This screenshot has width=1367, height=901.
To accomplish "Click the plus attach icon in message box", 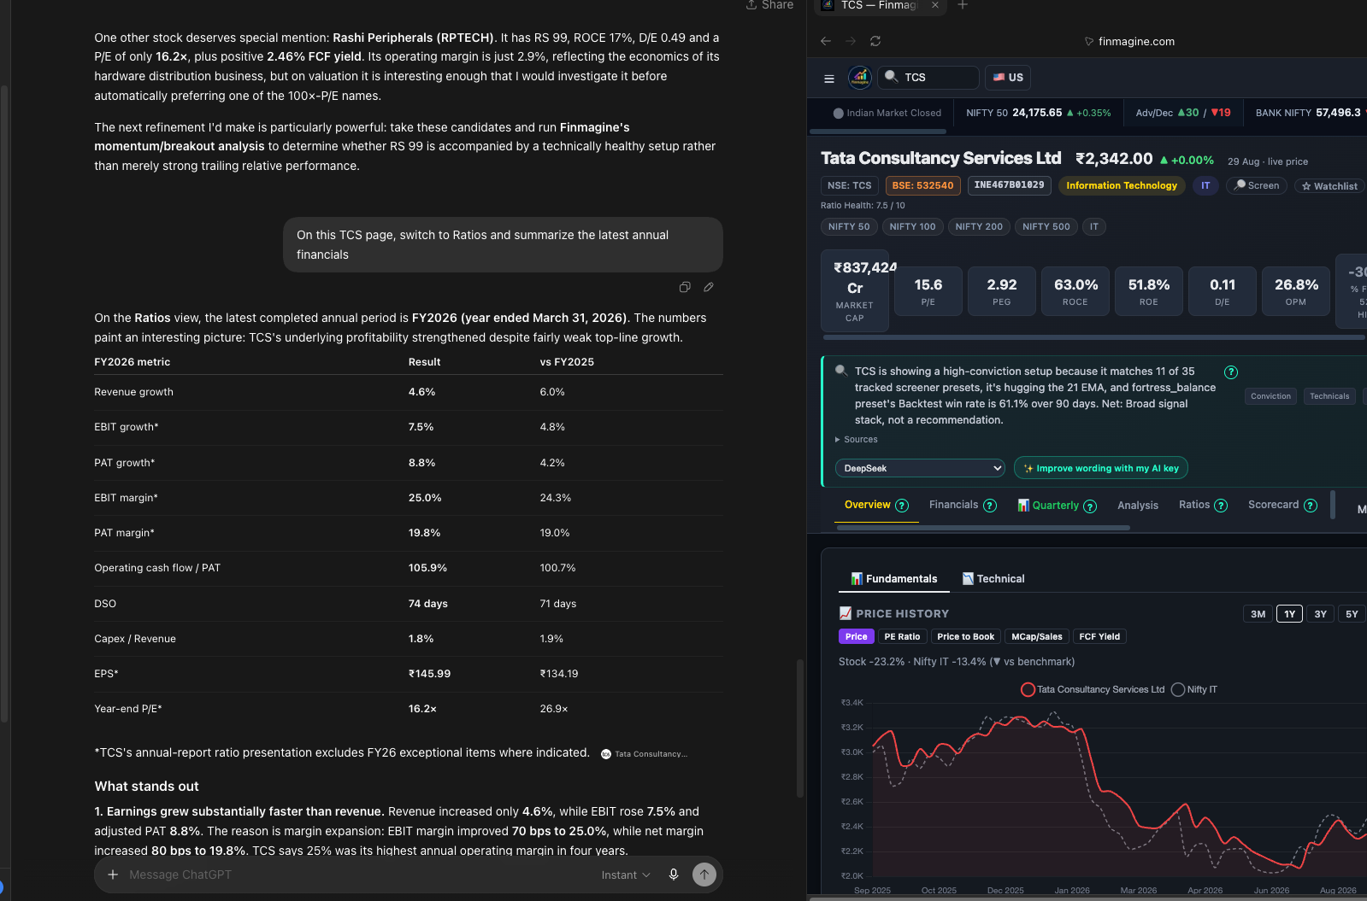I will click(x=113, y=875).
